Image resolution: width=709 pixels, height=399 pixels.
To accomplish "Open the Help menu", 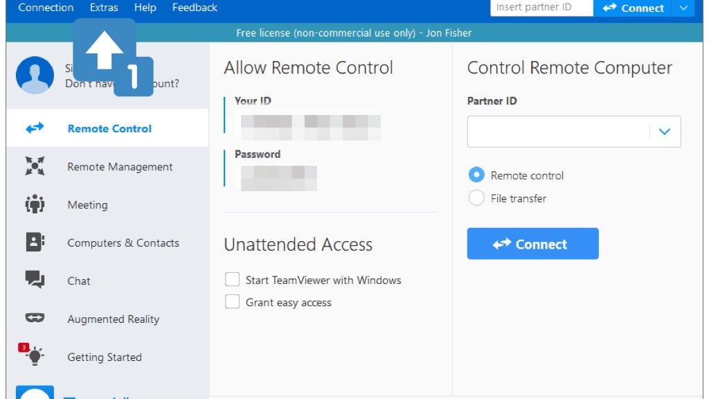I will (145, 8).
